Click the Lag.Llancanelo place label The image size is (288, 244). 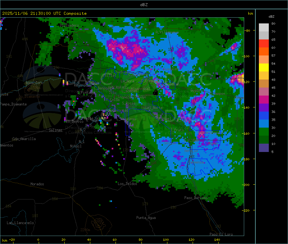[x=20, y=223]
